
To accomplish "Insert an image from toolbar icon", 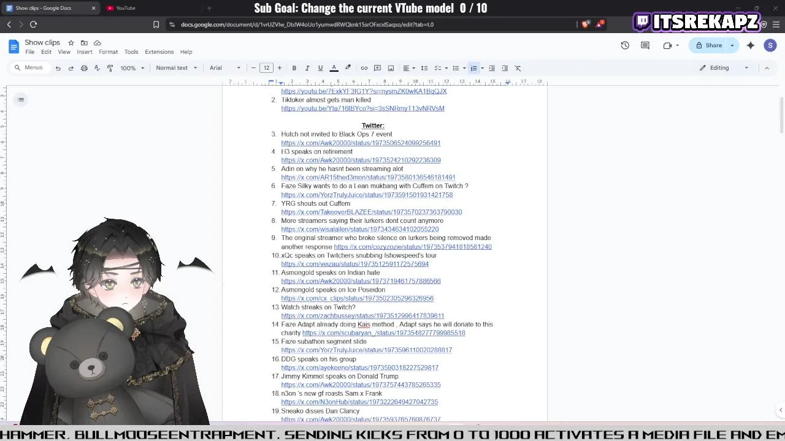I will [x=391, y=68].
